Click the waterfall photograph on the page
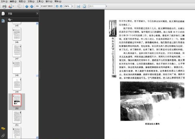Screen dimensions: 195x139 pyautogui.click(x=152, y=101)
